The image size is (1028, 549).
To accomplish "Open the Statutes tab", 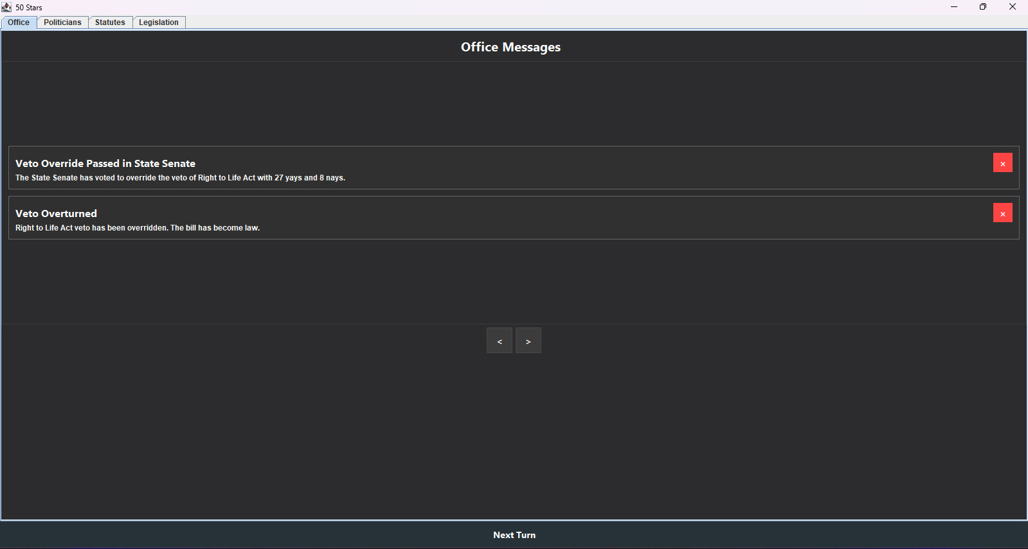I will tap(110, 22).
